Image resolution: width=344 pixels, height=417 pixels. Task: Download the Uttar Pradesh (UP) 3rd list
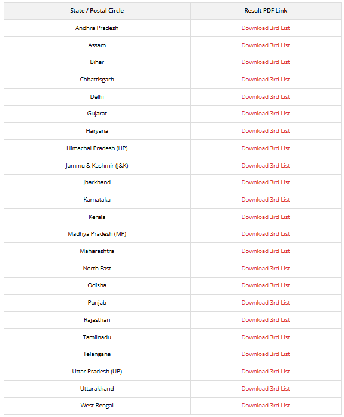(266, 371)
